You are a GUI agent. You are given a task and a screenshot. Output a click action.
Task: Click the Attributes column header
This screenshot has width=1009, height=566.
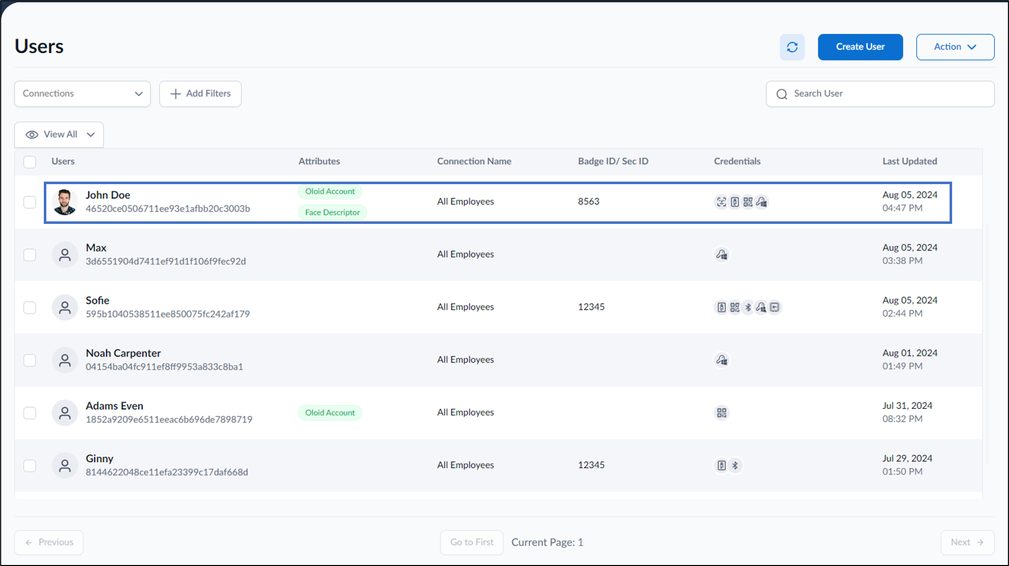[319, 161]
